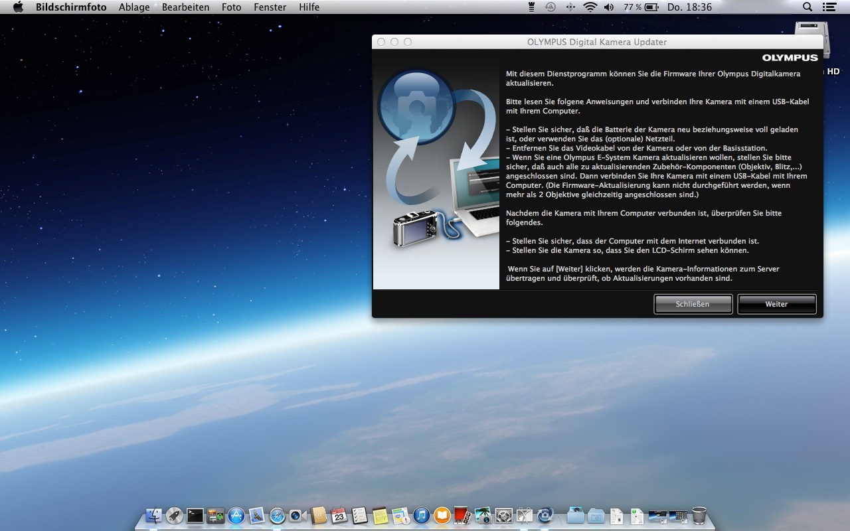The height and width of the screenshot is (531, 850).
Task: Open the App Store in the Dock
Action: tap(236, 515)
